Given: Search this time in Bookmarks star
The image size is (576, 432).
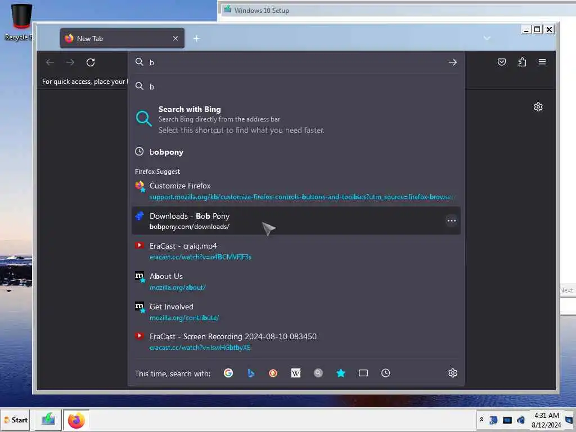Looking at the screenshot, I should [x=340, y=373].
